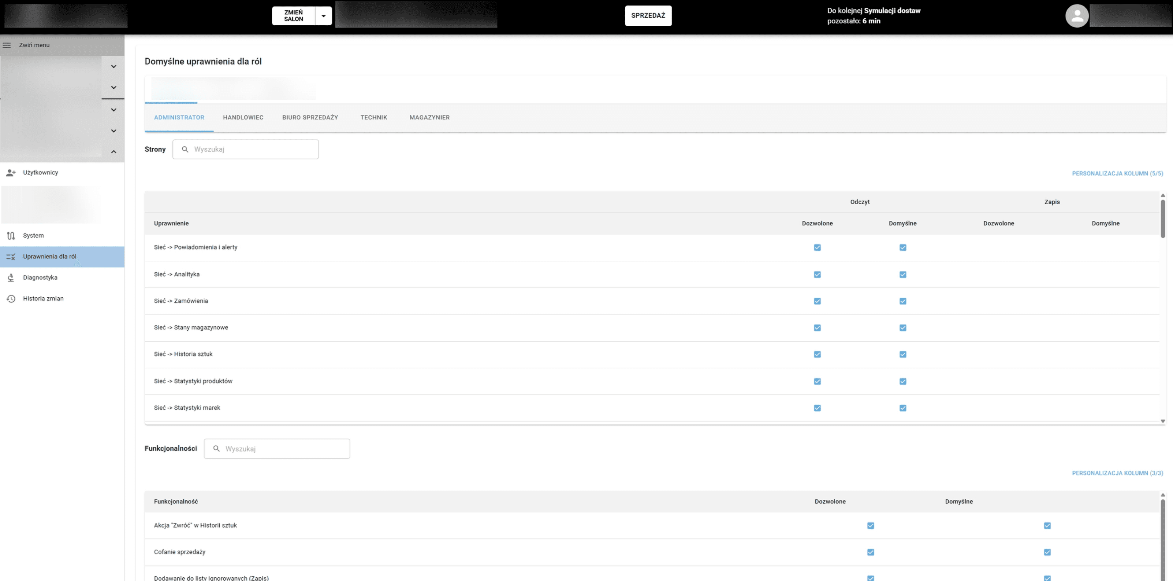Click the Strony table scroll-down arrow
Image resolution: width=1173 pixels, height=581 pixels.
point(1163,421)
